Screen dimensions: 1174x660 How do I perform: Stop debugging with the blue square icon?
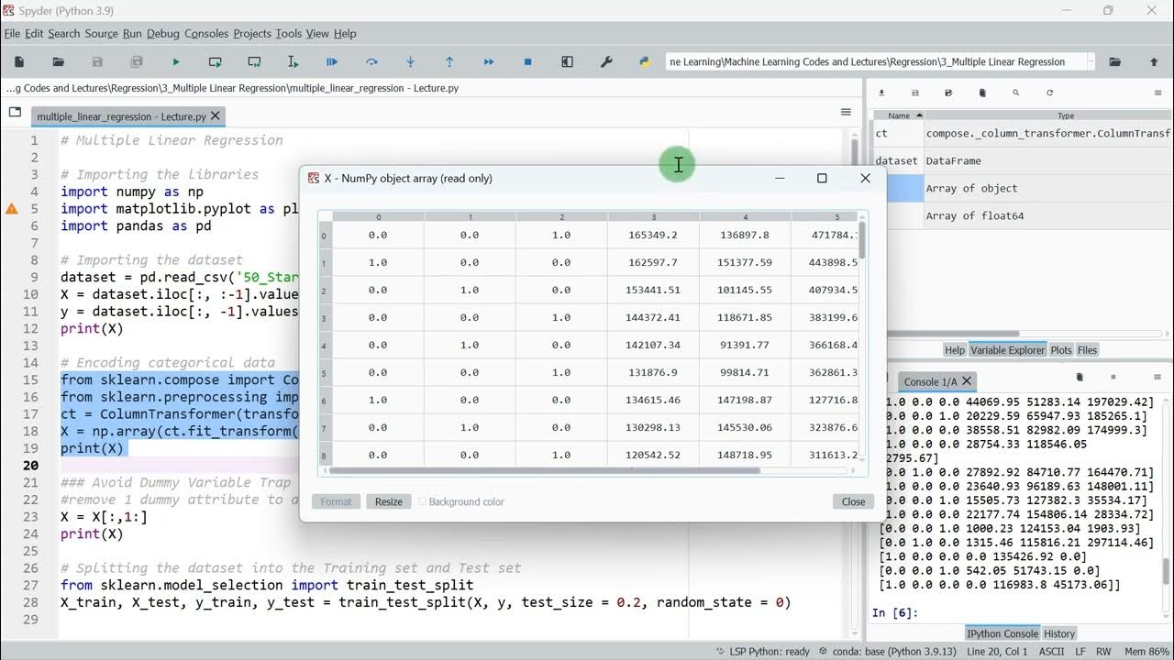pos(527,61)
